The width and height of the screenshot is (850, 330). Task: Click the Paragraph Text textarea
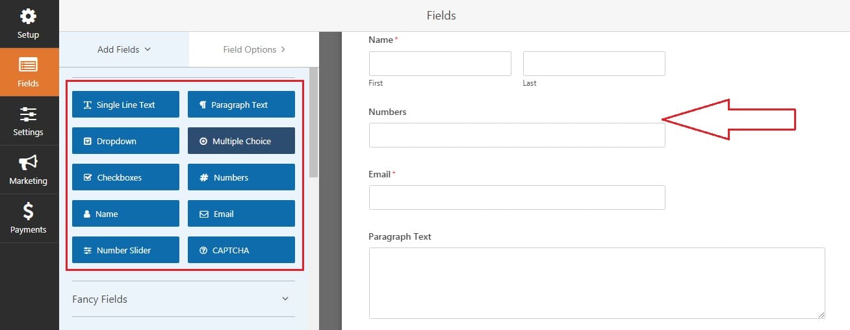(597, 283)
